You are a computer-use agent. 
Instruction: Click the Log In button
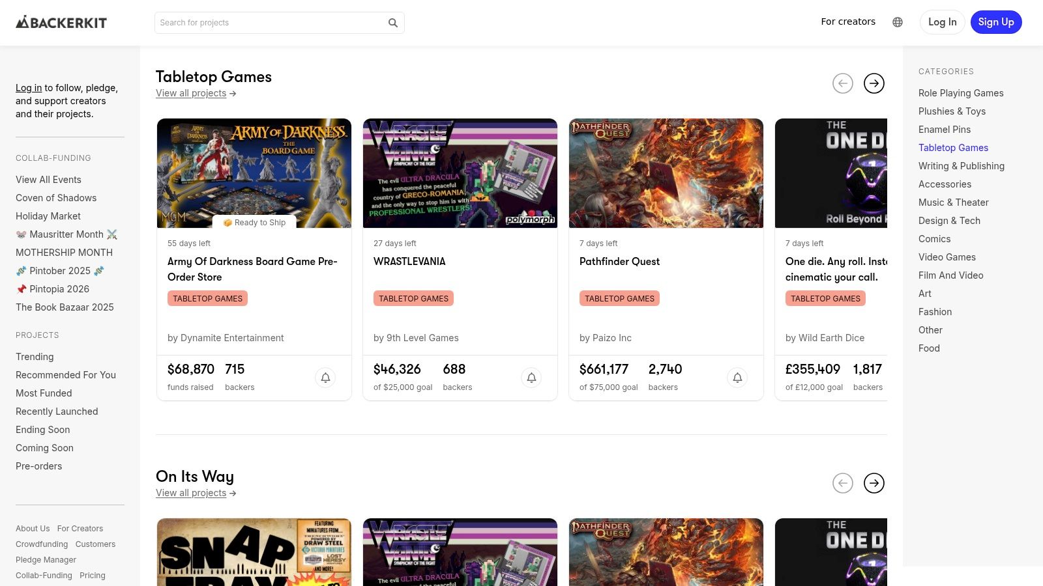[x=942, y=21]
